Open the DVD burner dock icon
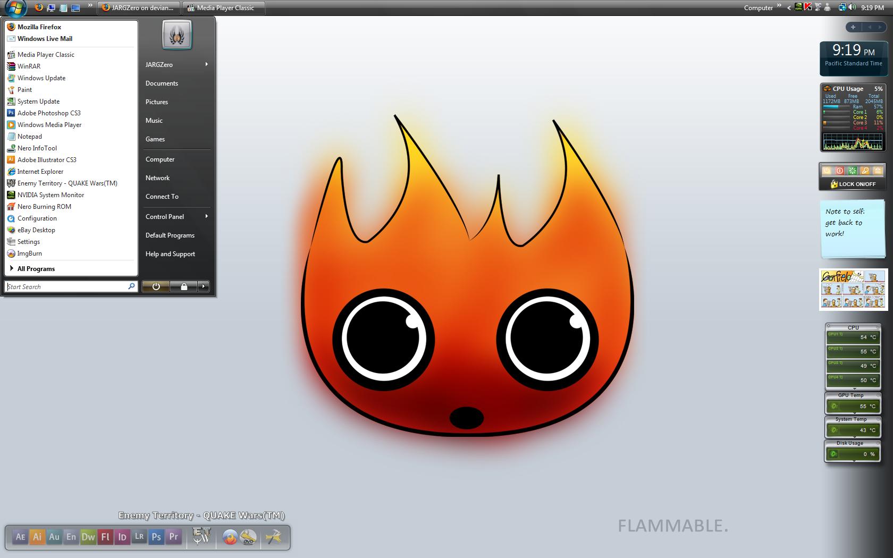Viewport: 893px width, 558px height. coord(248,537)
